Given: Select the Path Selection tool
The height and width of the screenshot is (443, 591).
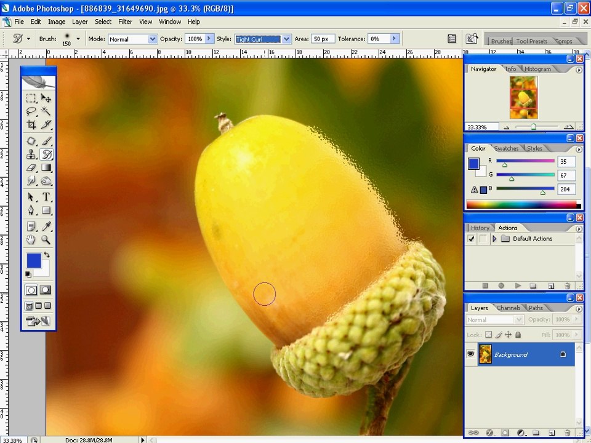Looking at the screenshot, I should click(31, 197).
